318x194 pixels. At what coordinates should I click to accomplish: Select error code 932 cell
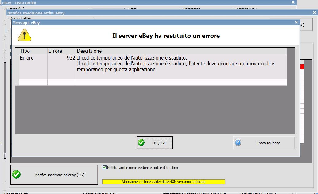tap(62, 67)
